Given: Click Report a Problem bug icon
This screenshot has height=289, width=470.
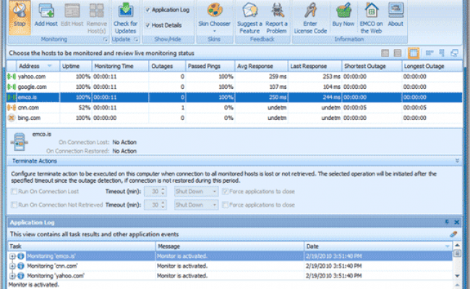Looking at the screenshot, I should pyautogui.click(x=277, y=11).
